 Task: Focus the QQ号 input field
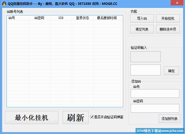click(155, 93)
